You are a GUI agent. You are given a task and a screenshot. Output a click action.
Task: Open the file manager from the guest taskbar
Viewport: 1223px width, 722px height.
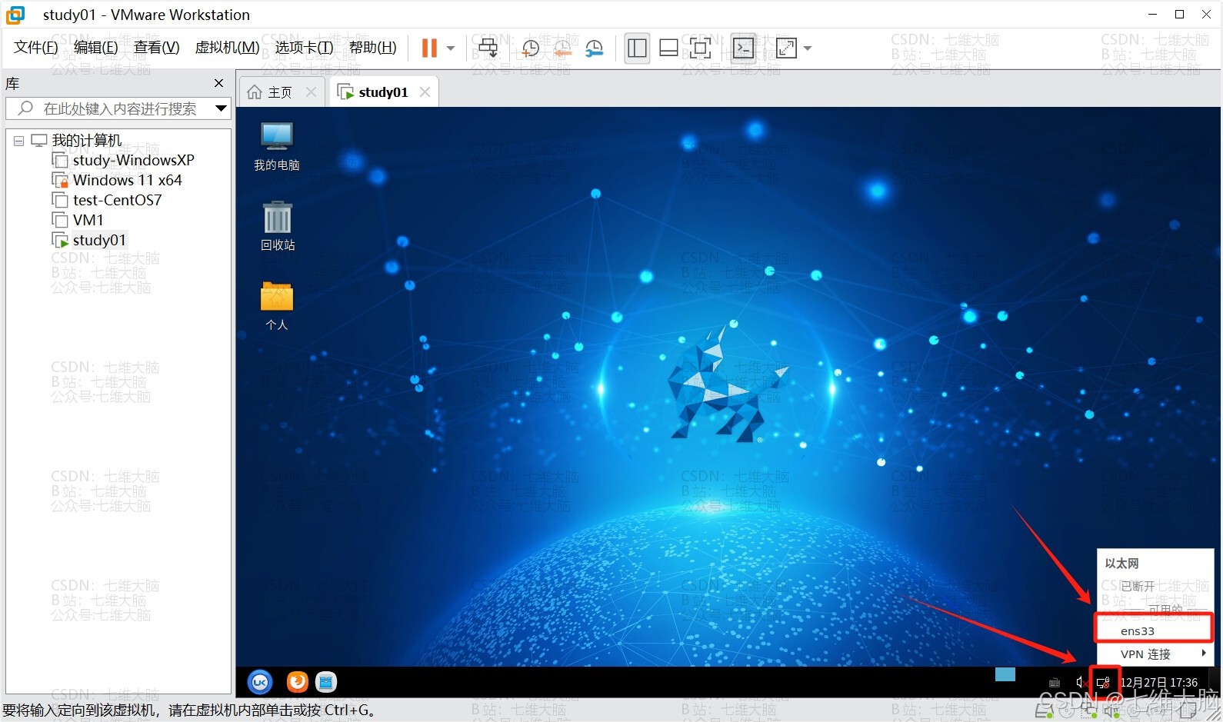pos(327,682)
